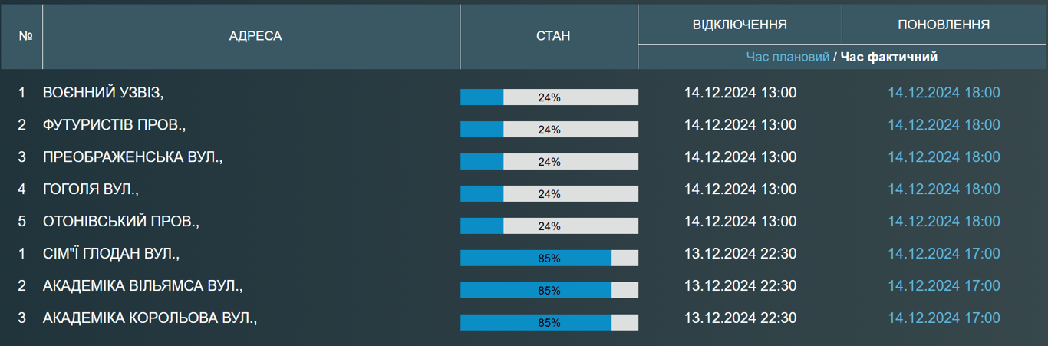This screenshot has height=346, width=1048.
Task: Click the ОТОНІВСЬКИЙ ПРОВ. address
Action: [120, 222]
